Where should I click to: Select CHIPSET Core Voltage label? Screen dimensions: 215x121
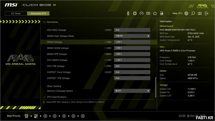pos(59,72)
